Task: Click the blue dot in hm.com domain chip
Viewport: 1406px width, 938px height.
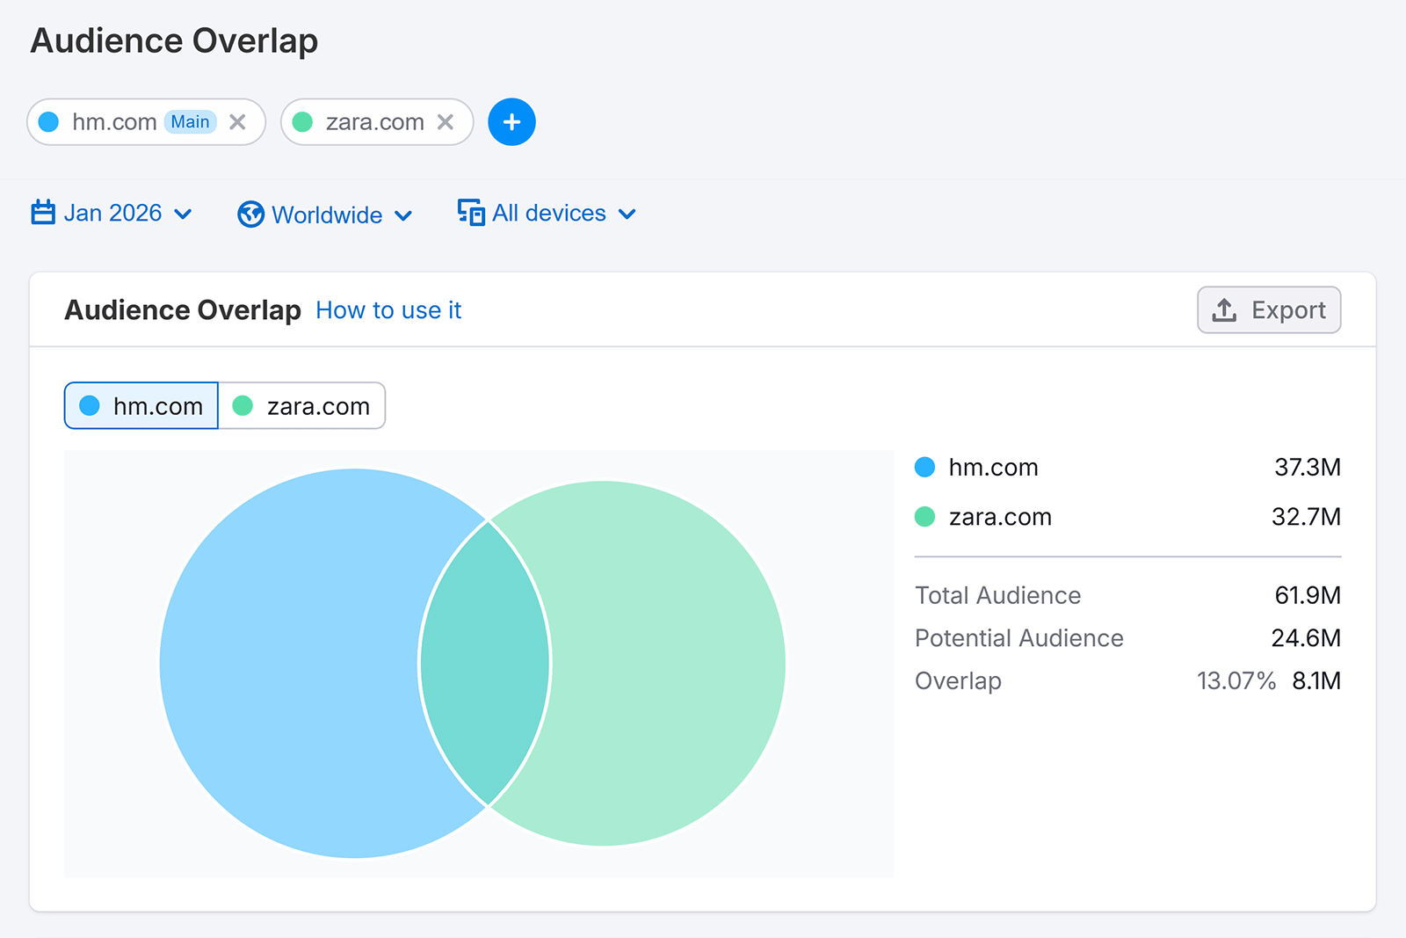Action: point(49,122)
